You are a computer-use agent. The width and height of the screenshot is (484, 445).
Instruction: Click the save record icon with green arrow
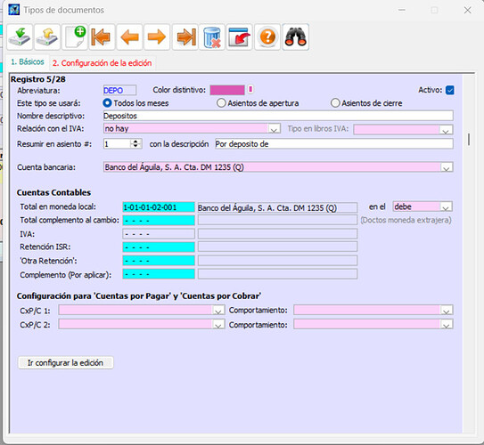[x=20, y=37]
